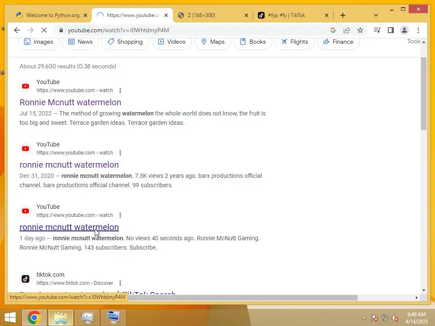Toggle the browser side panel icon
The image size is (435, 326).
(x=391, y=30)
